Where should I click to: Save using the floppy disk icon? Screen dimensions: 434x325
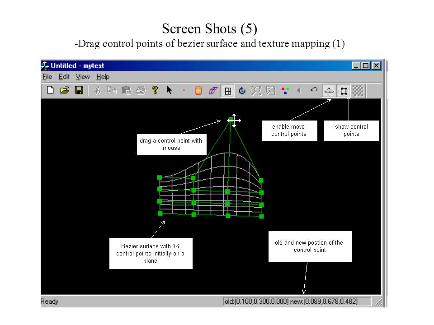click(79, 90)
